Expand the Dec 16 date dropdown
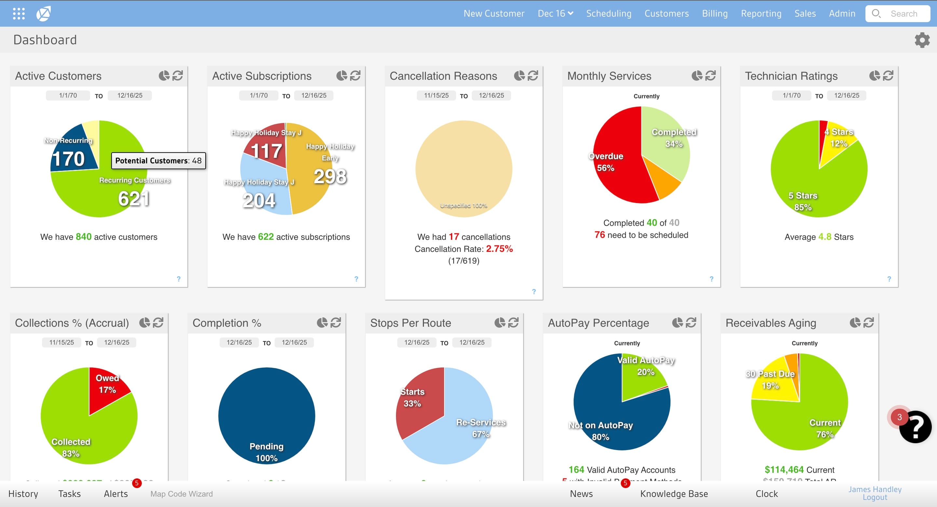 click(555, 13)
